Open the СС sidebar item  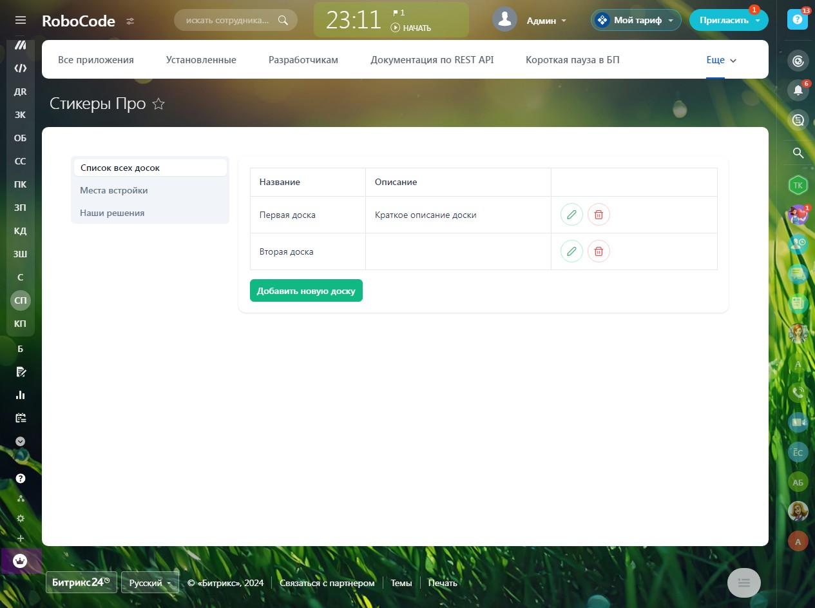coord(21,161)
